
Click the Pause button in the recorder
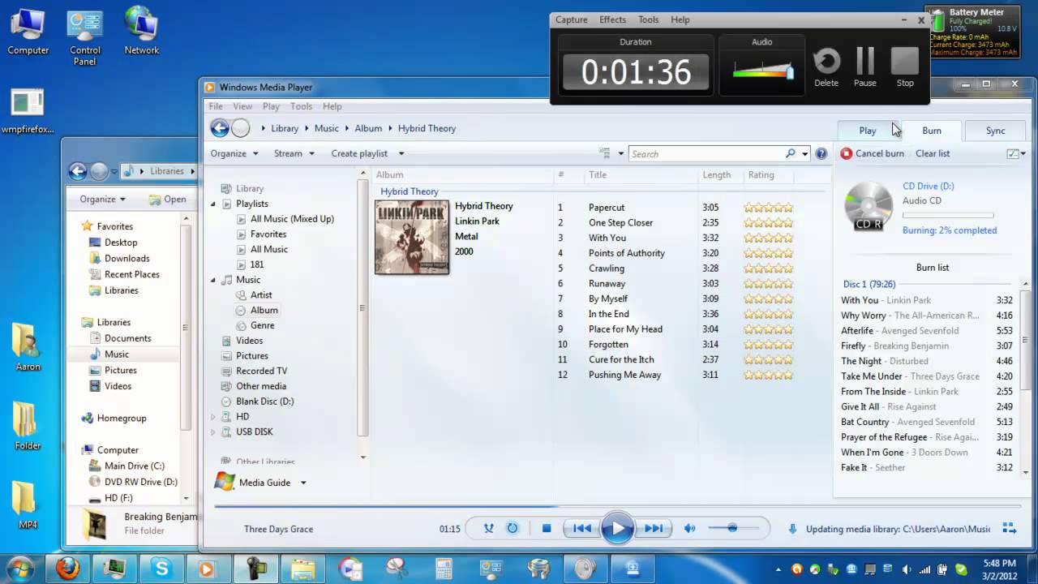[865, 66]
